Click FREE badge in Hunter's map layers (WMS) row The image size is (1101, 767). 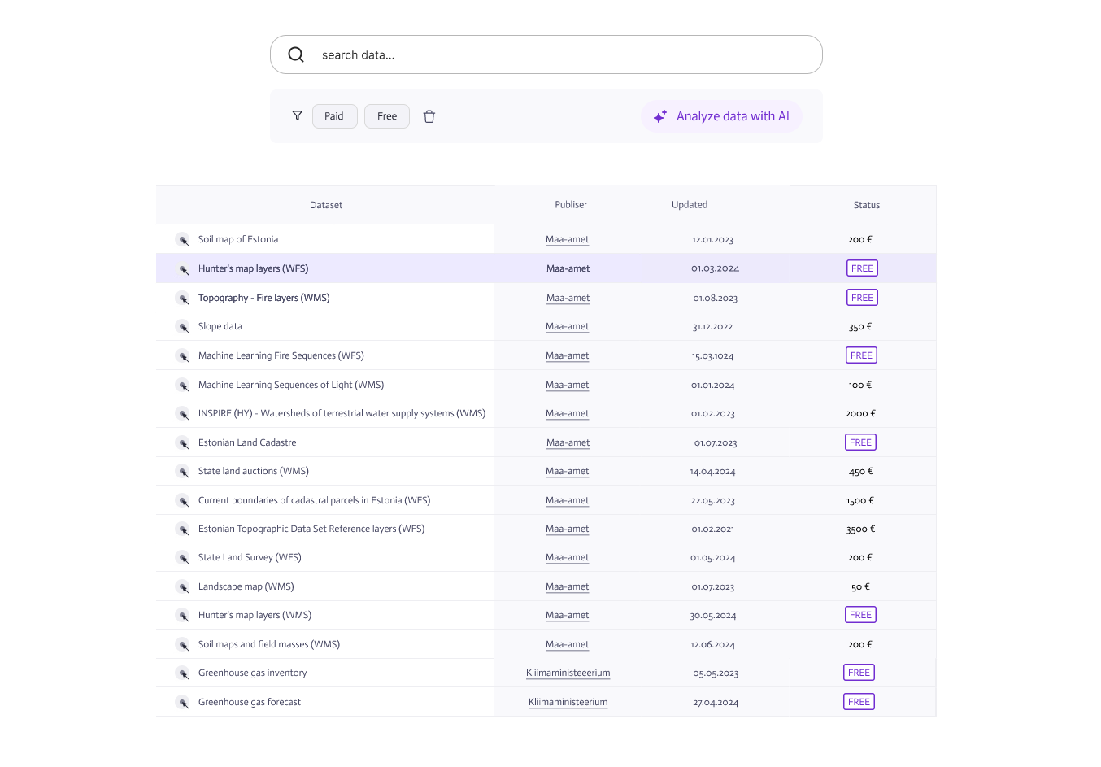point(860,615)
